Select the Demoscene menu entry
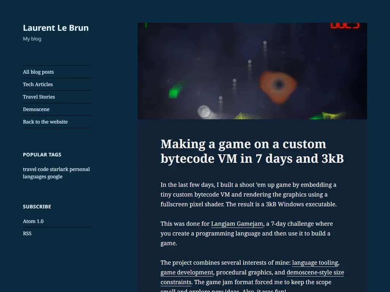The width and height of the screenshot is (390, 292). (x=36, y=109)
